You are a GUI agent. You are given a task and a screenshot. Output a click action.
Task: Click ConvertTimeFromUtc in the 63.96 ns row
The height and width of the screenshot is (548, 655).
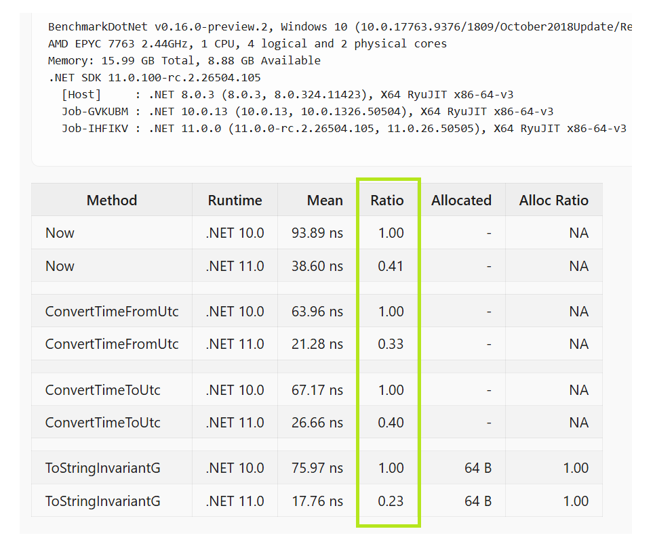pos(111,312)
